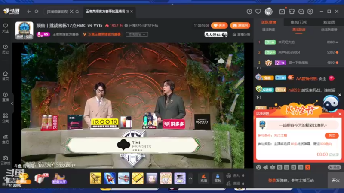Click the megaphone icon in chat toolbar
This screenshot has height=193, width=344.
266,167
